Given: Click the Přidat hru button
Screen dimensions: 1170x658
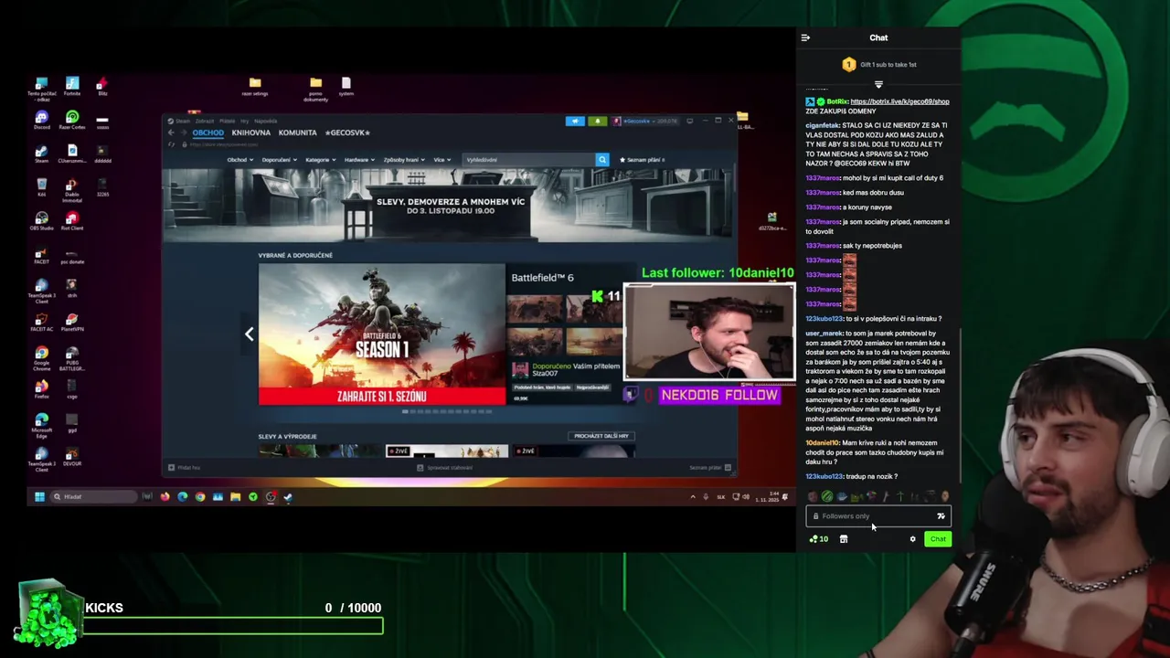Looking at the screenshot, I should point(185,468).
